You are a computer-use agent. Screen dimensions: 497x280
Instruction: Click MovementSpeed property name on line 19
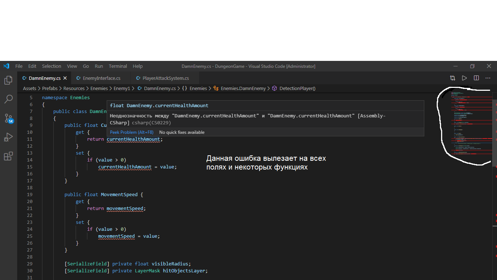119,194
